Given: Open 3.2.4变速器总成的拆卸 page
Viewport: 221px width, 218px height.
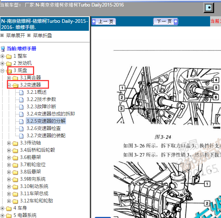Looking at the screenshot, I should (x=51, y=114).
